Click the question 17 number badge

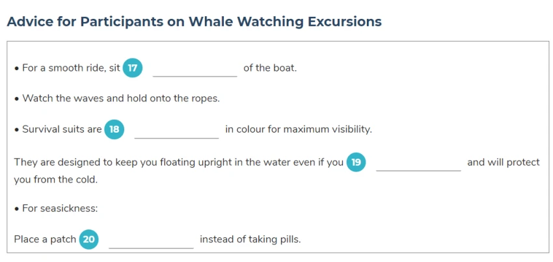coord(133,68)
